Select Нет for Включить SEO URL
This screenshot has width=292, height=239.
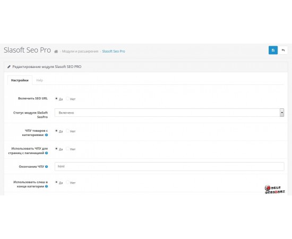pos(67,99)
